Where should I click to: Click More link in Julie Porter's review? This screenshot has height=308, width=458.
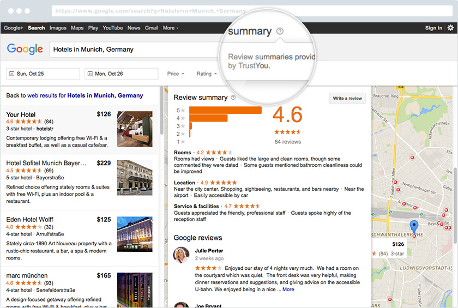[x=288, y=289]
